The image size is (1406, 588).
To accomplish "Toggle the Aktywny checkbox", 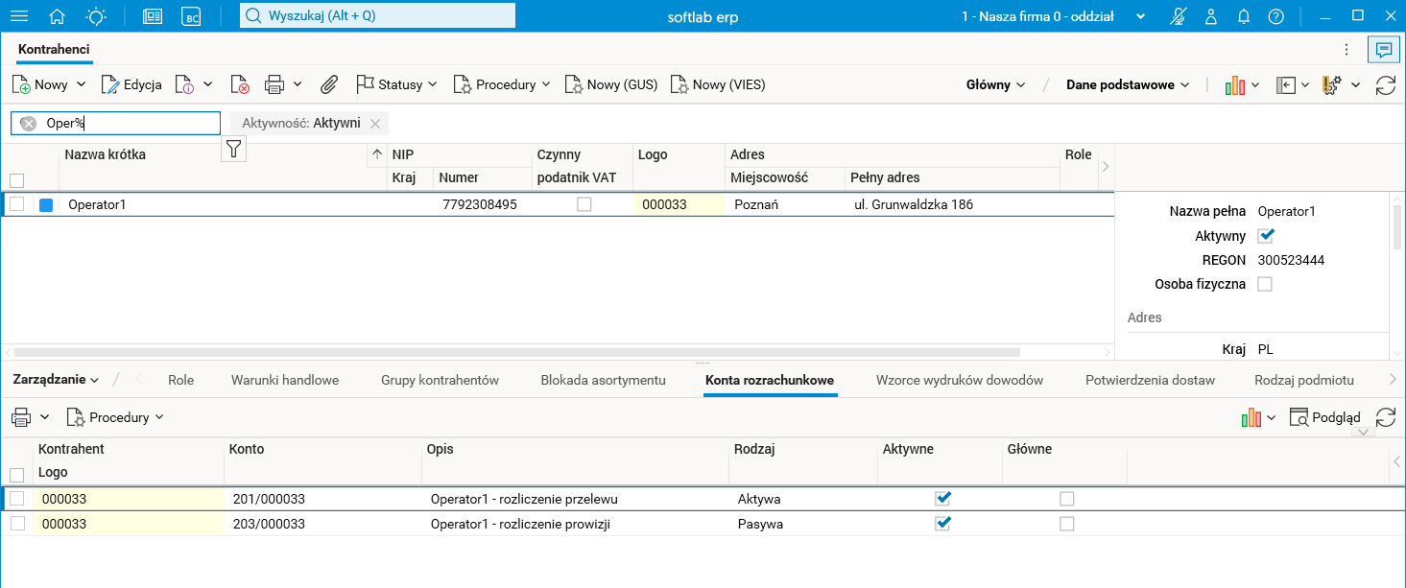I will point(1265,236).
